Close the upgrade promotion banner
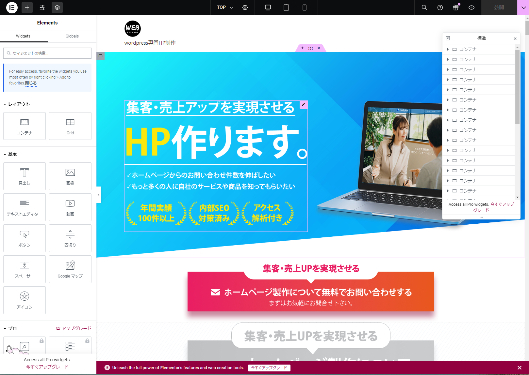Viewport: 529px width, 375px height. click(x=520, y=368)
